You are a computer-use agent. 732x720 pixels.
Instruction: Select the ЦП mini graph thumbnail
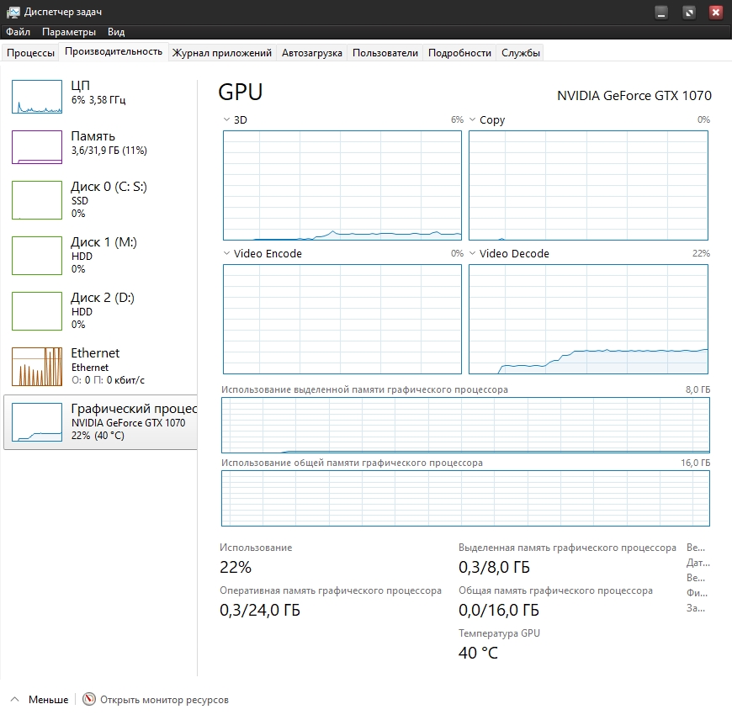(37, 97)
